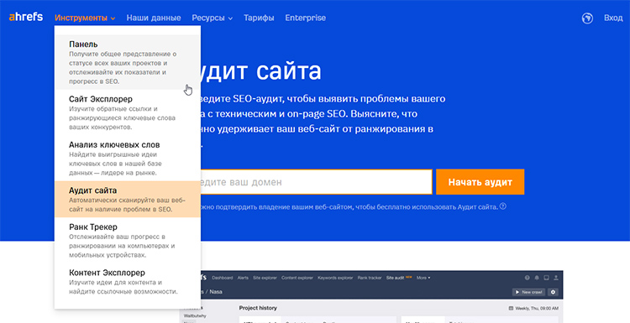
Task: Click Waitbutwhy in the preview sidebar
Action: [x=195, y=315]
